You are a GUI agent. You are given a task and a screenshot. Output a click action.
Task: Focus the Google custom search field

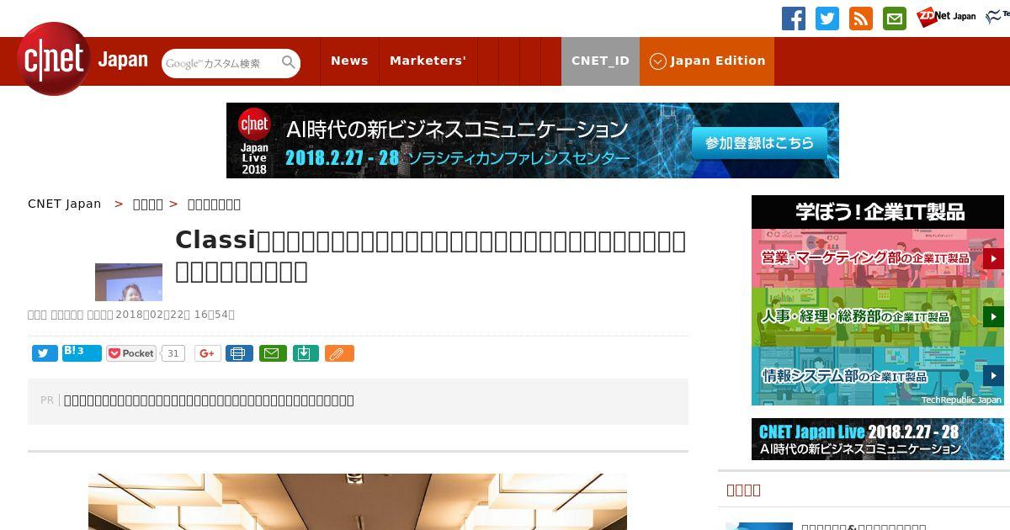click(221, 63)
